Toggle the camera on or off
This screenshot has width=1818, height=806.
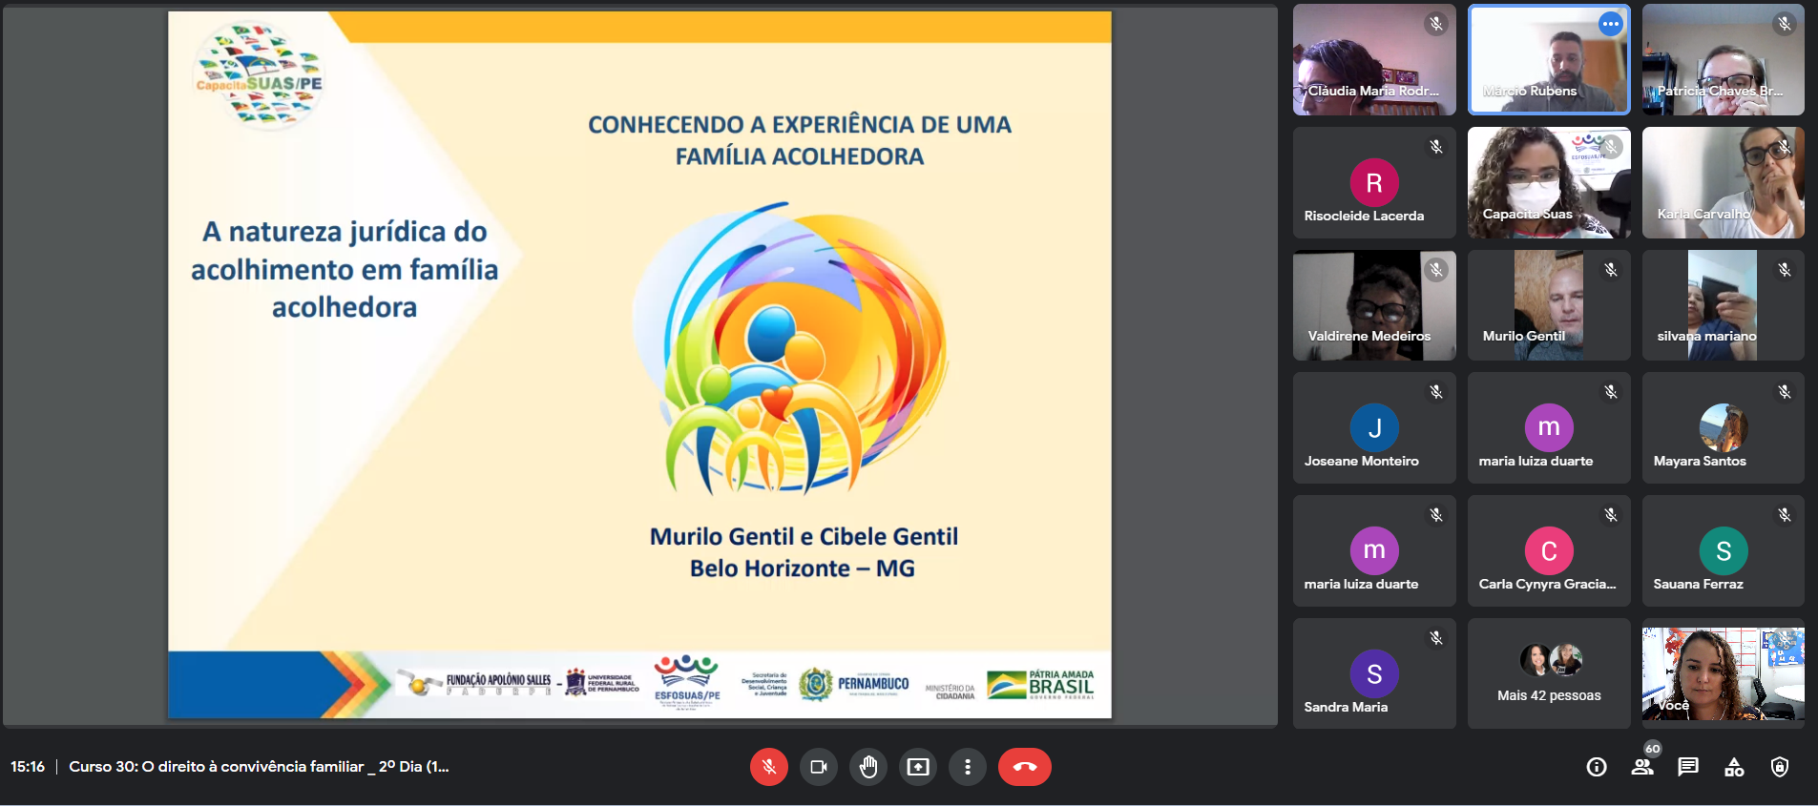(x=818, y=767)
